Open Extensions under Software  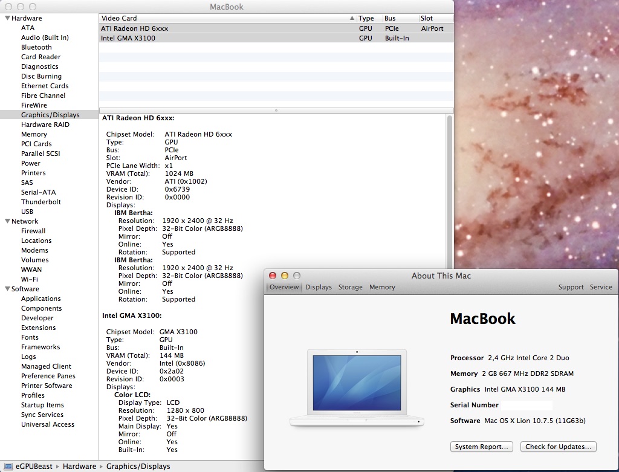pyautogui.click(x=38, y=328)
